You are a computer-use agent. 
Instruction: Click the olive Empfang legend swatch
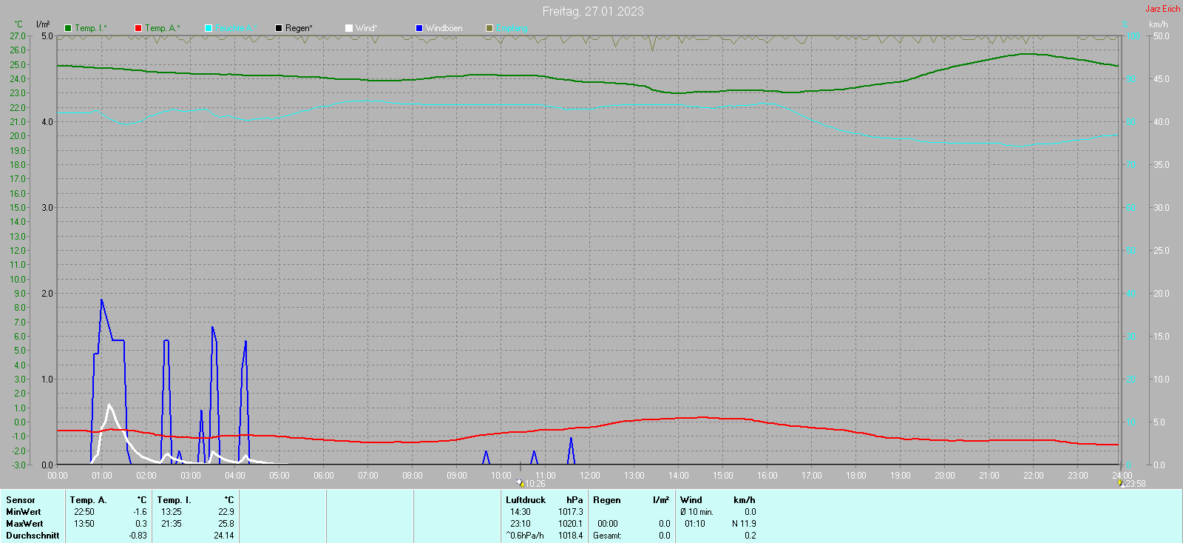(x=489, y=28)
